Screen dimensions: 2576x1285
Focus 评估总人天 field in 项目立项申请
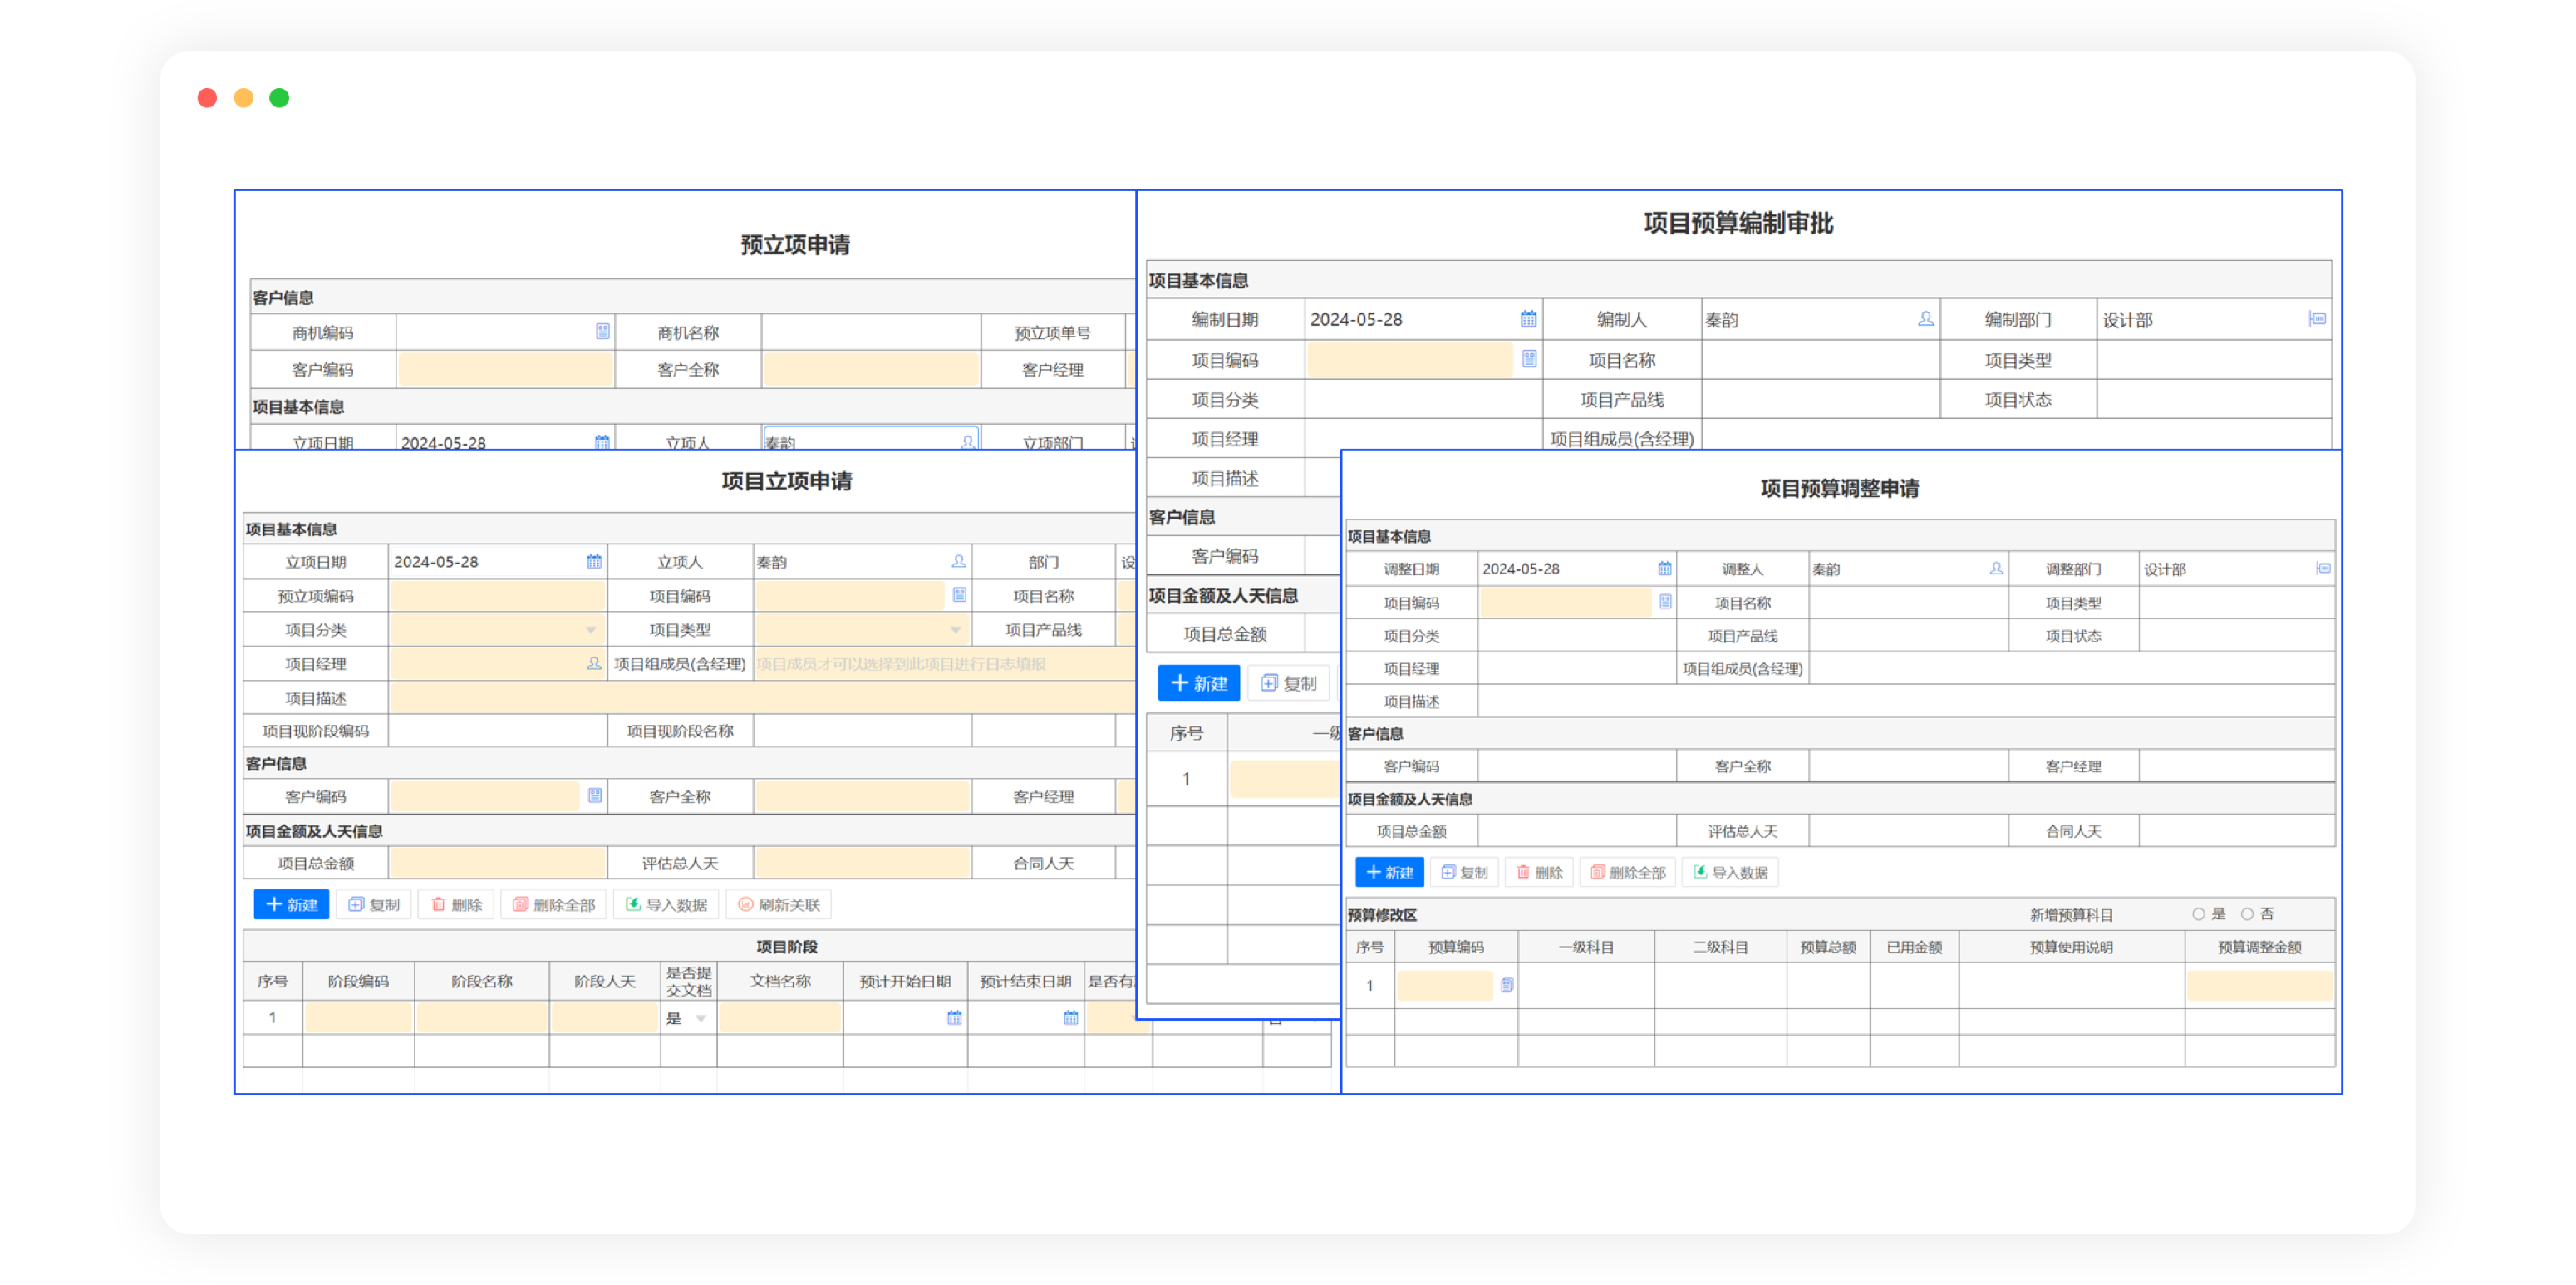tap(862, 862)
